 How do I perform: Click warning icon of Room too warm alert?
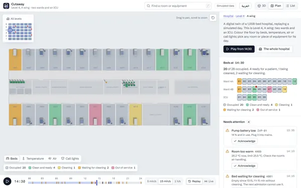[x=227, y=151]
